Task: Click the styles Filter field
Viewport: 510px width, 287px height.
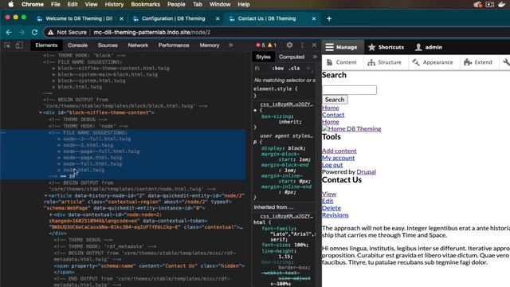Action: click(261, 69)
